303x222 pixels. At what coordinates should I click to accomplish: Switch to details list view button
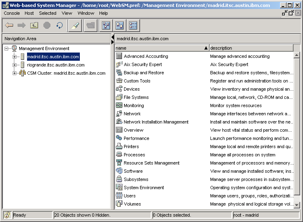pyautogui.click(x=133, y=25)
